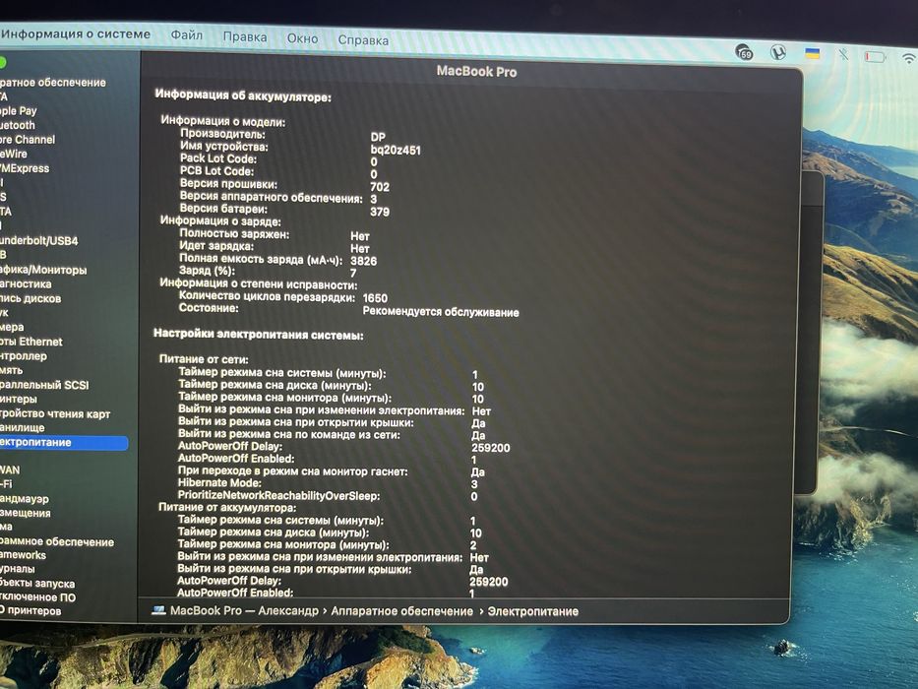Open the disabled Bluetooth status icon
This screenshot has height=689, width=918.
pos(843,55)
